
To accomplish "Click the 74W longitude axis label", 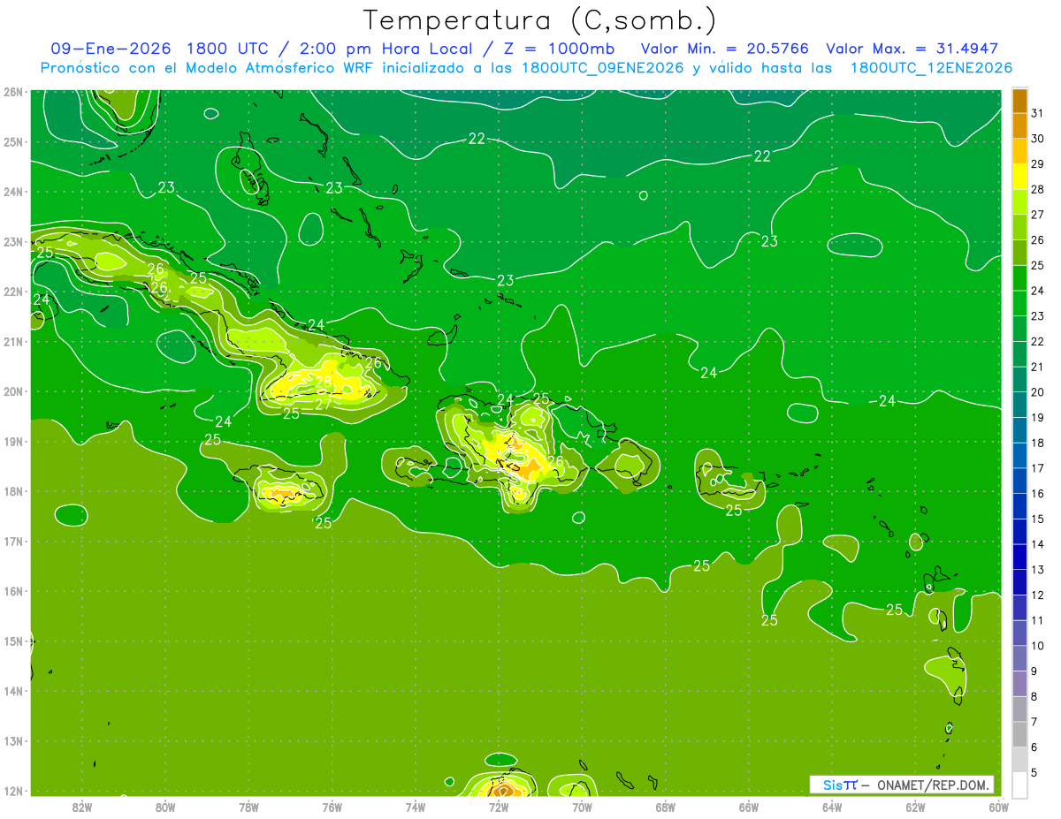I will pyautogui.click(x=416, y=807).
